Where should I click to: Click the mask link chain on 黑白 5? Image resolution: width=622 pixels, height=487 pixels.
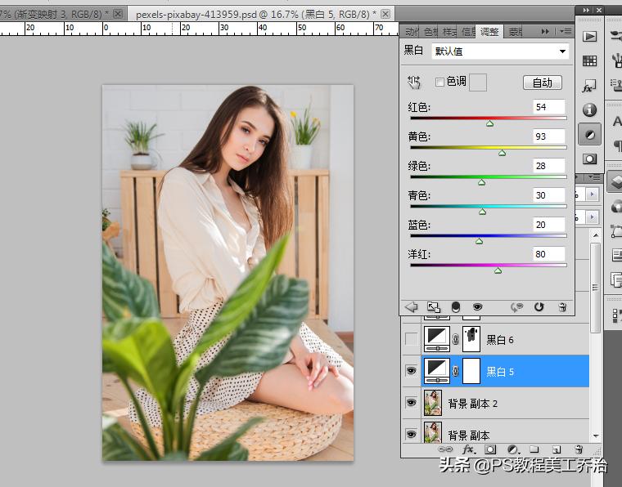pyautogui.click(x=456, y=371)
